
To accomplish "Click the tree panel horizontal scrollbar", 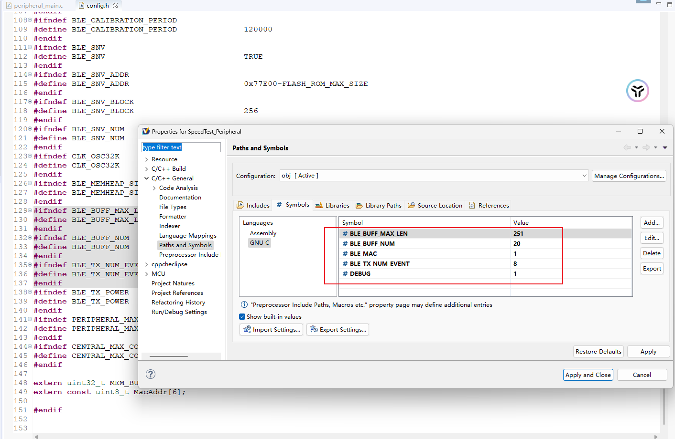I will pos(169,356).
